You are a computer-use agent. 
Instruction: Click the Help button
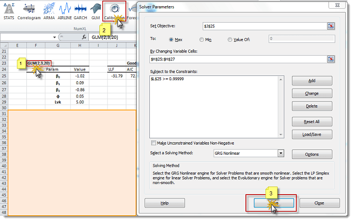165,203
